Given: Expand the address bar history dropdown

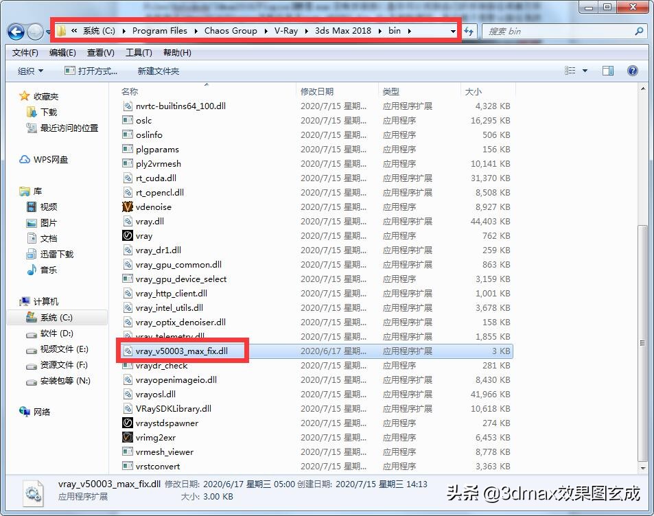Looking at the screenshot, I should click(x=453, y=32).
